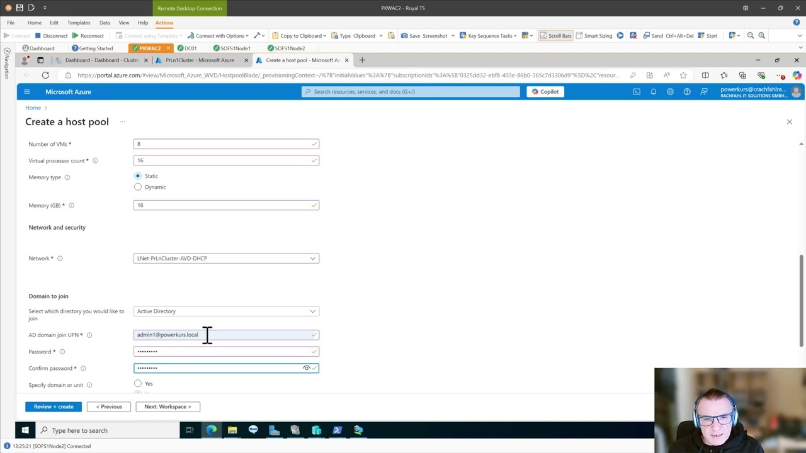Screen dimensions: 806x453
Task: Click the Reconnect toolbar button
Action: point(87,35)
